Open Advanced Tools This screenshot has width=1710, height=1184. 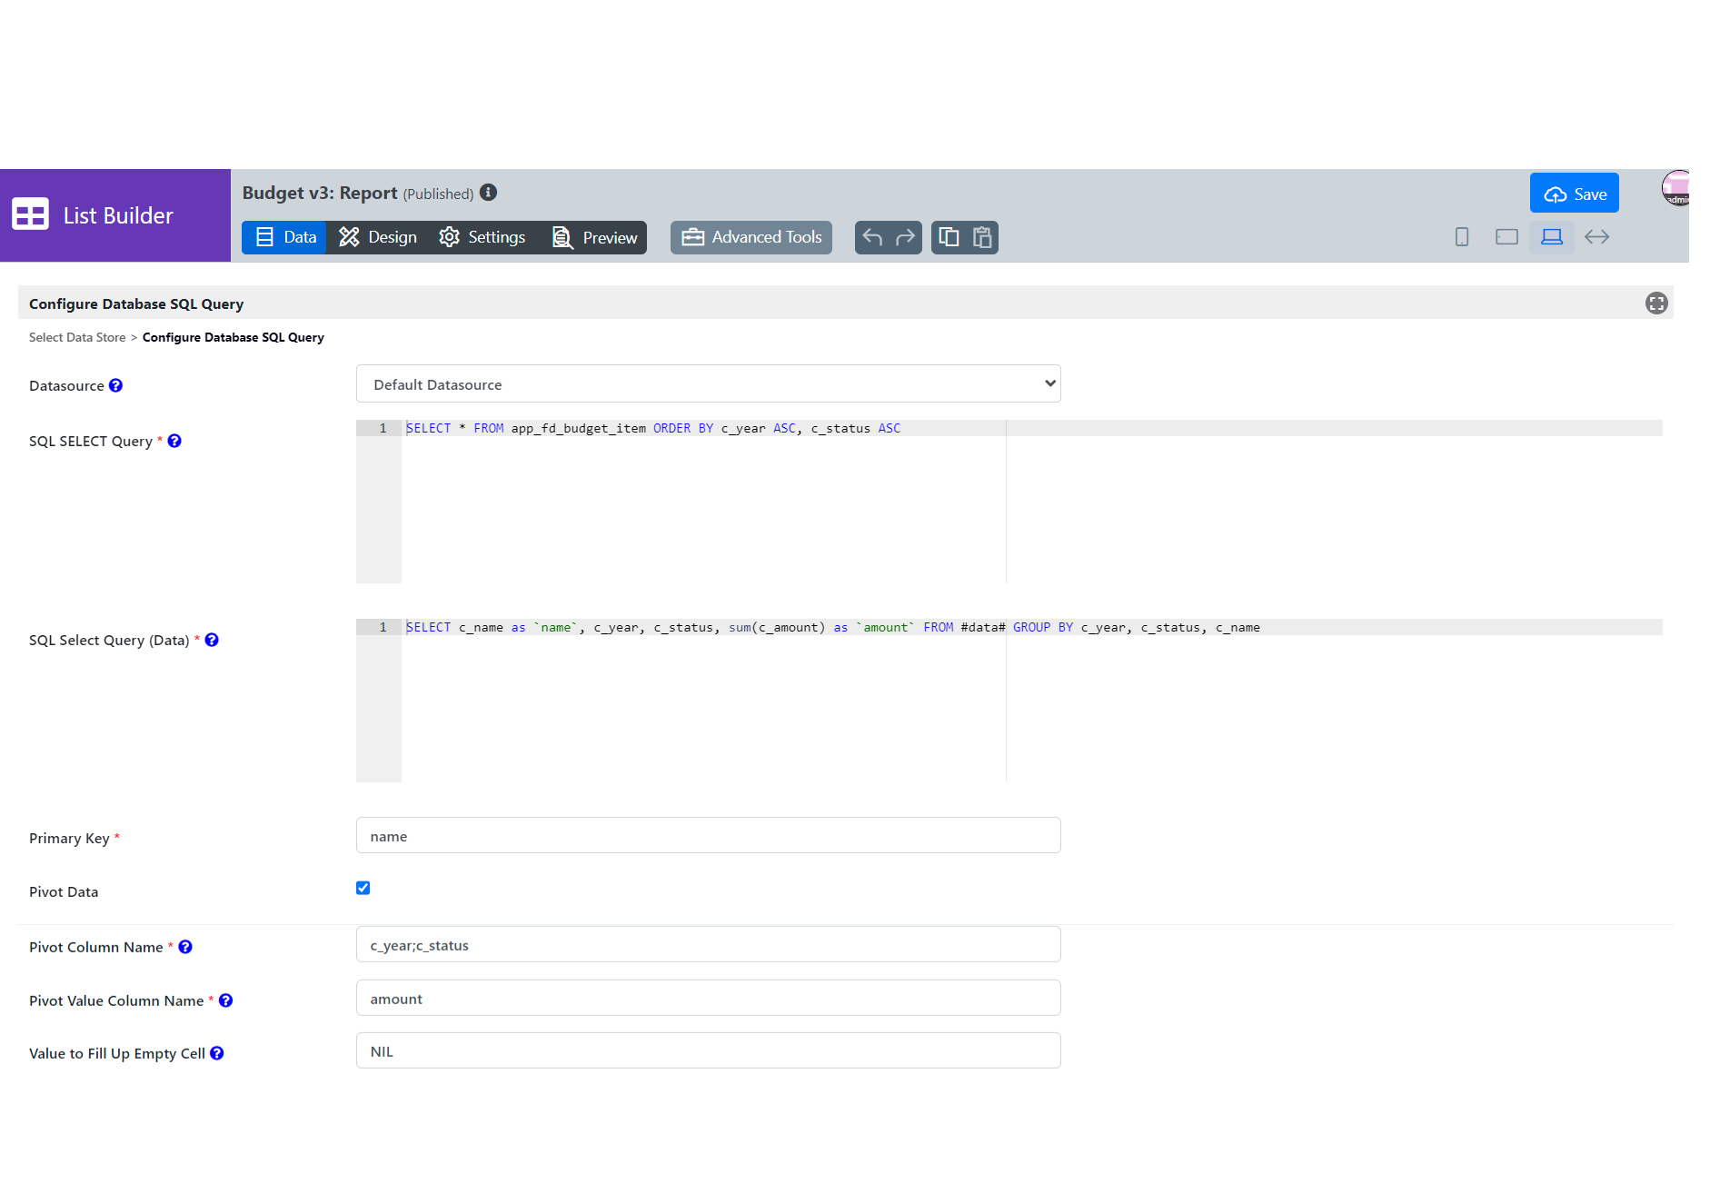(x=751, y=237)
